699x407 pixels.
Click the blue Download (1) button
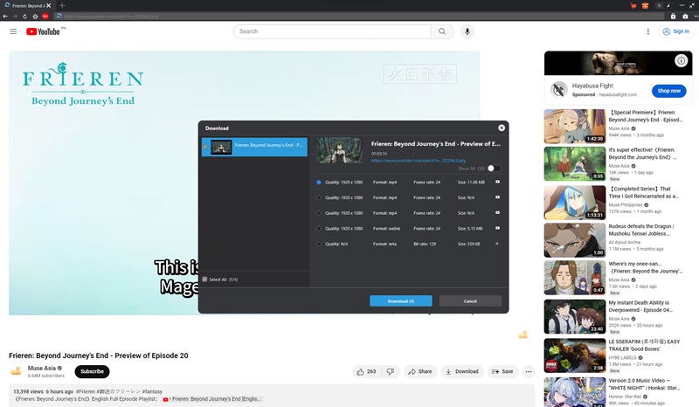[401, 301]
